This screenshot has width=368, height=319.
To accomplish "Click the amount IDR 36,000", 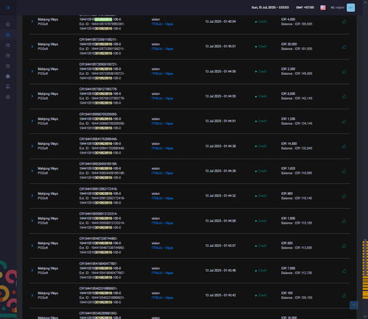I will coord(289,44).
